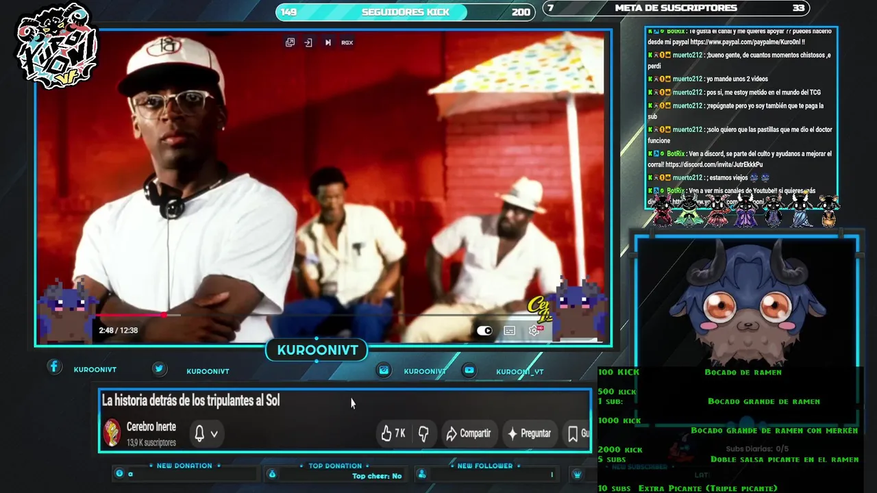Click the Top cheer: No text

(377, 476)
